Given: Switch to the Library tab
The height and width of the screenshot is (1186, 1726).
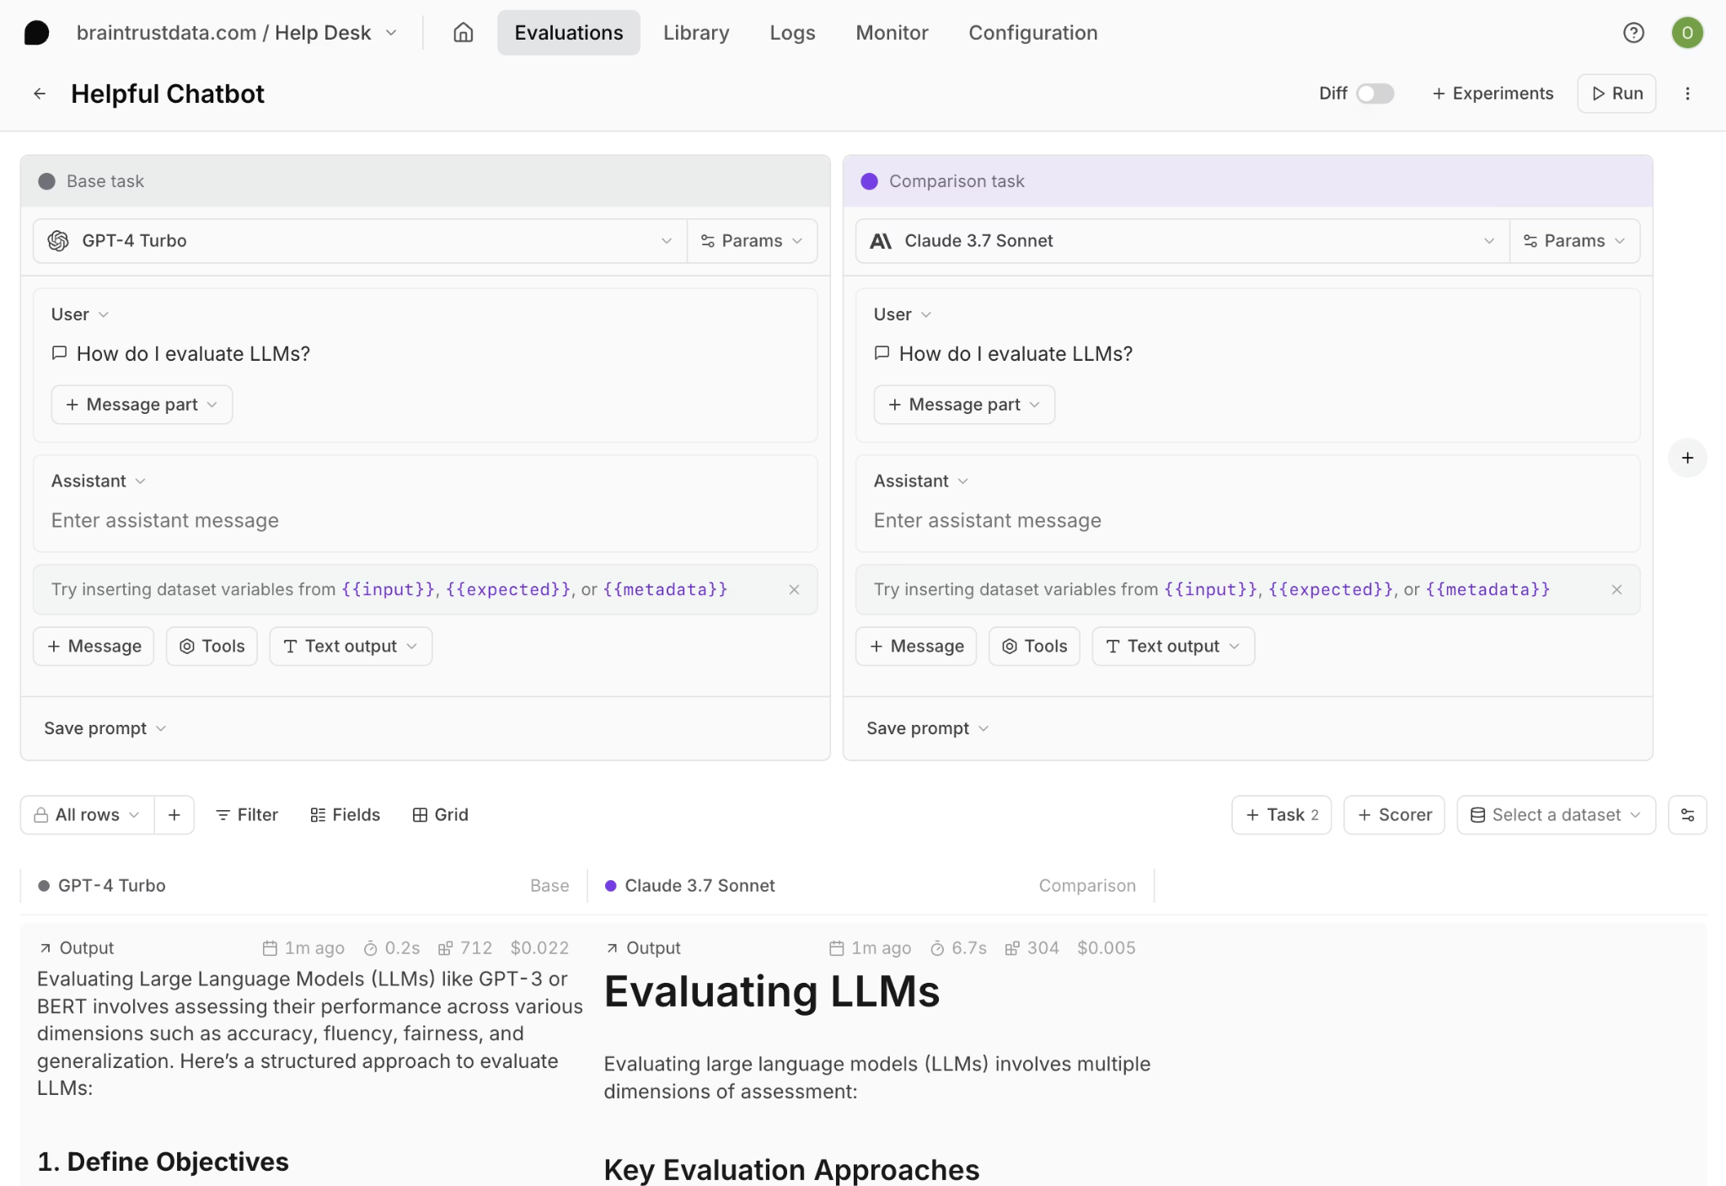Looking at the screenshot, I should coord(696,32).
